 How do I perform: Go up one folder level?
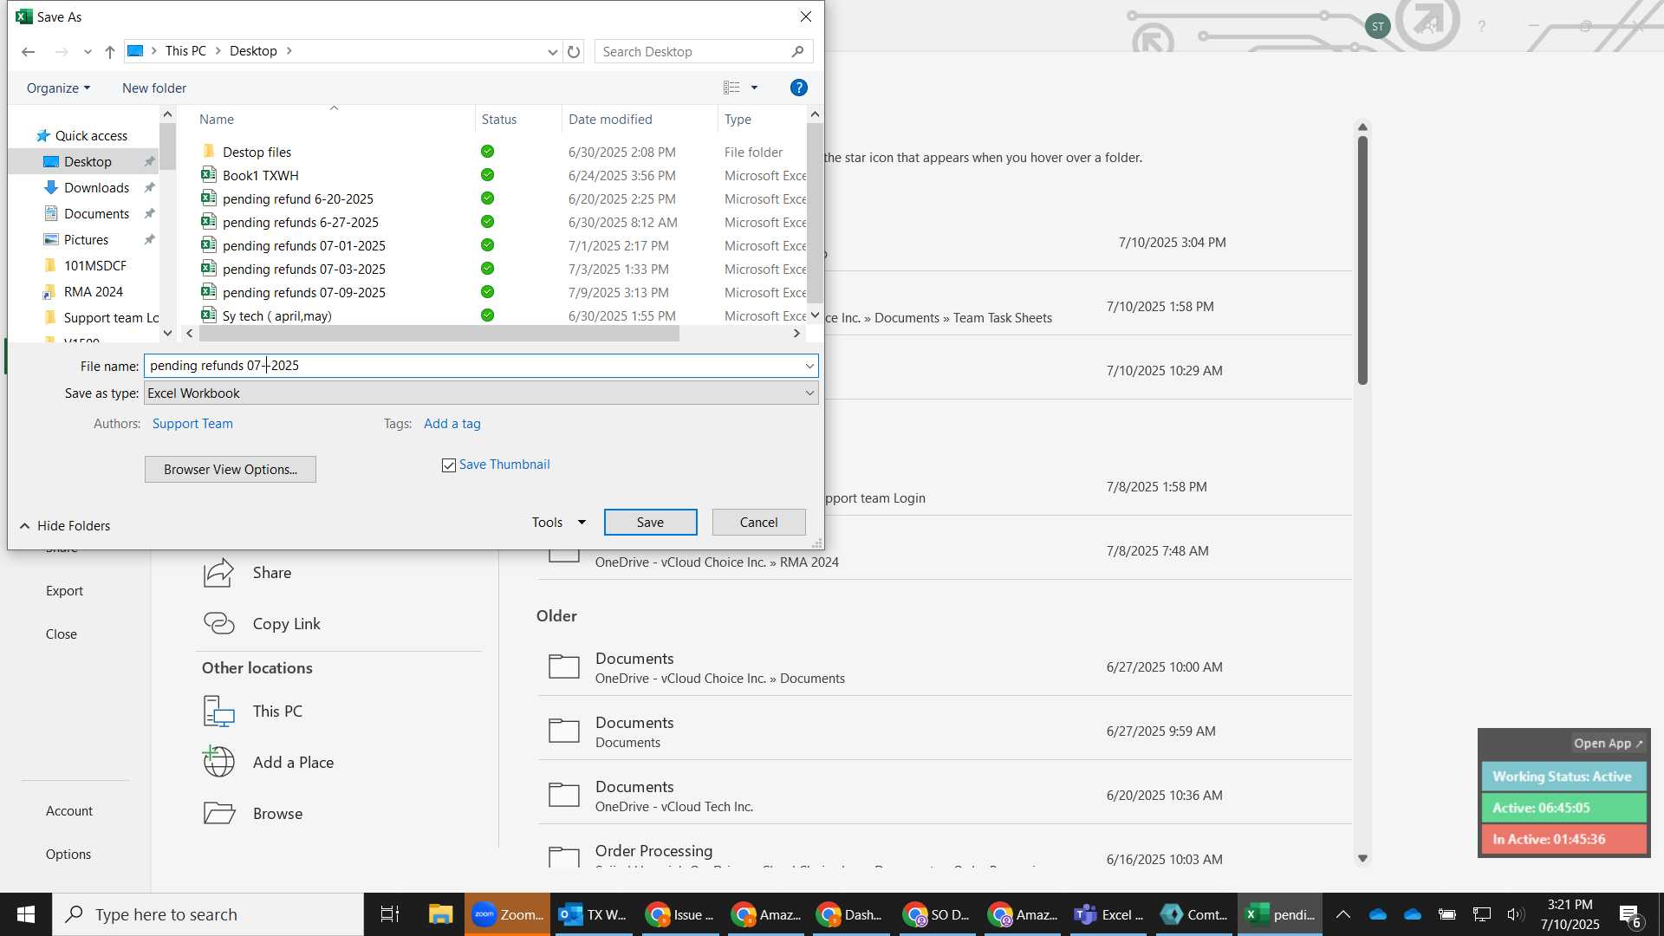[x=110, y=52]
